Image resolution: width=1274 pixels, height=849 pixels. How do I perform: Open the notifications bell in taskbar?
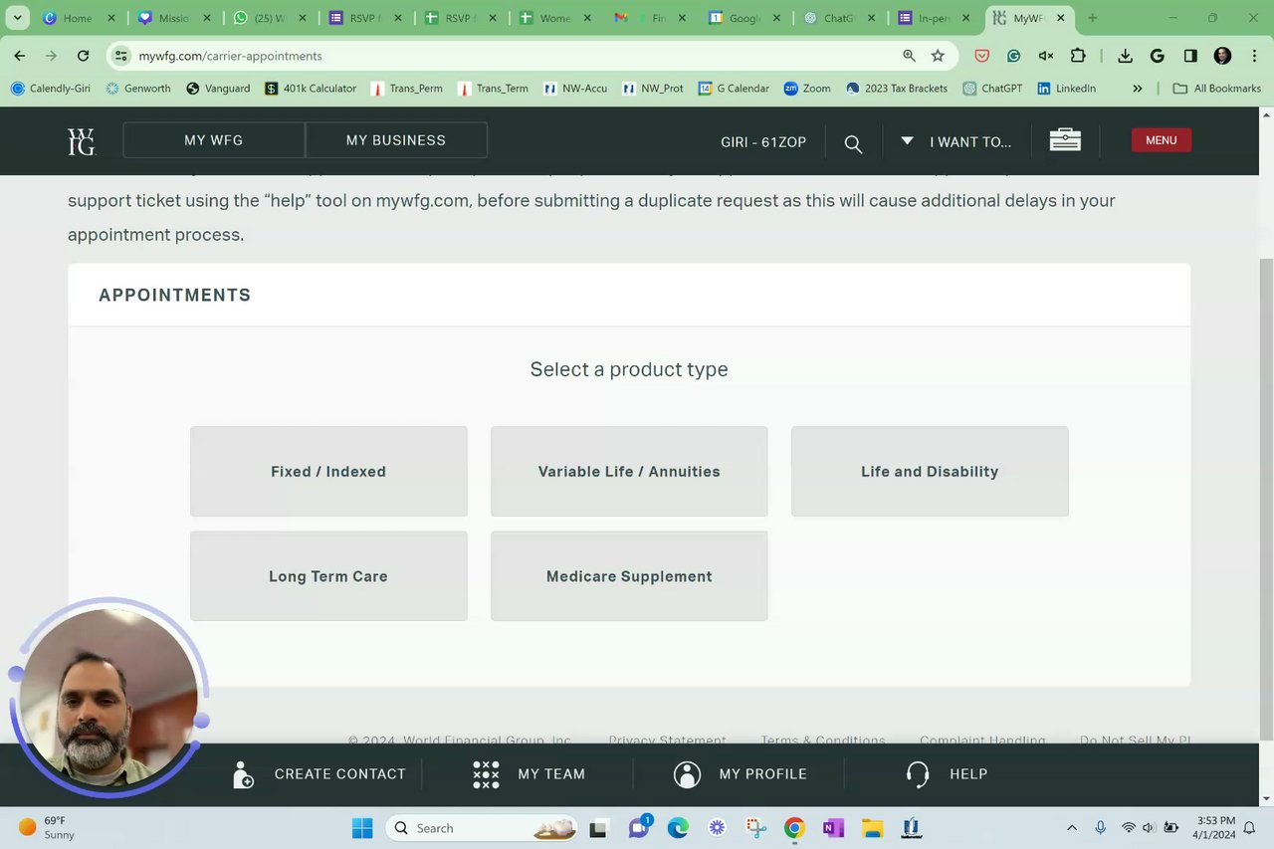click(1249, 827)
